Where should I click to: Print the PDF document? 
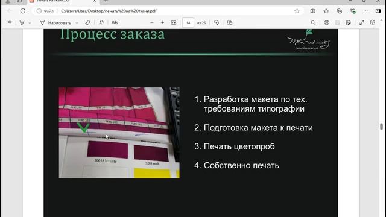coord(327,23)
